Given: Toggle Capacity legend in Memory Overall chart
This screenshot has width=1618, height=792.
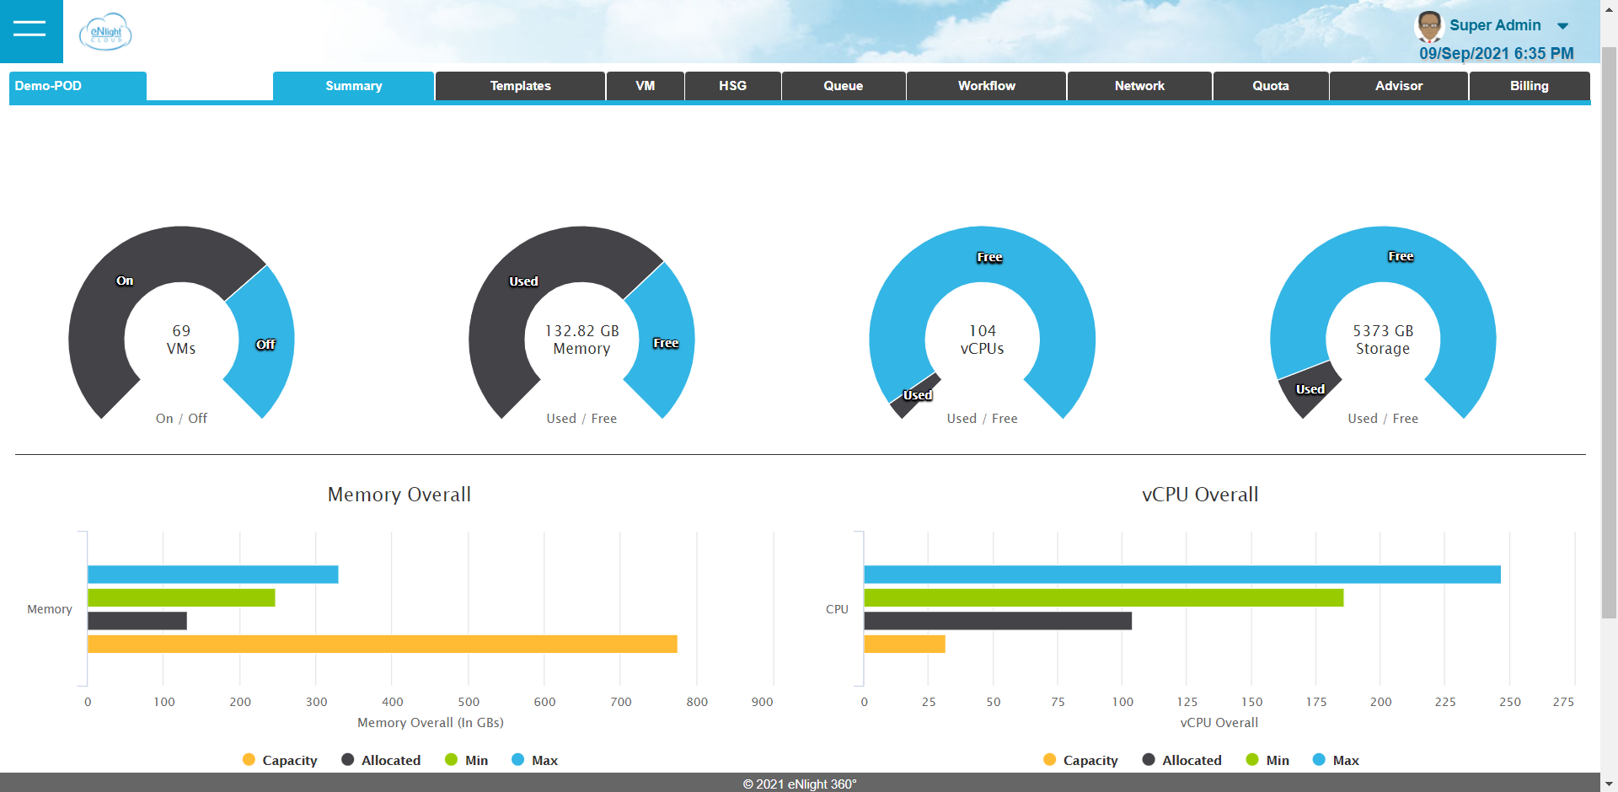Looking at the screenshot, I should pos(280,760).
